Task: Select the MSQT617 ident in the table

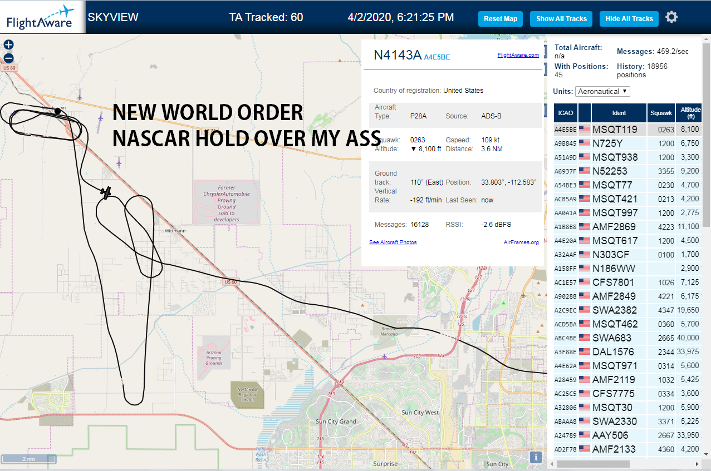Action: (x=615, y=241)
